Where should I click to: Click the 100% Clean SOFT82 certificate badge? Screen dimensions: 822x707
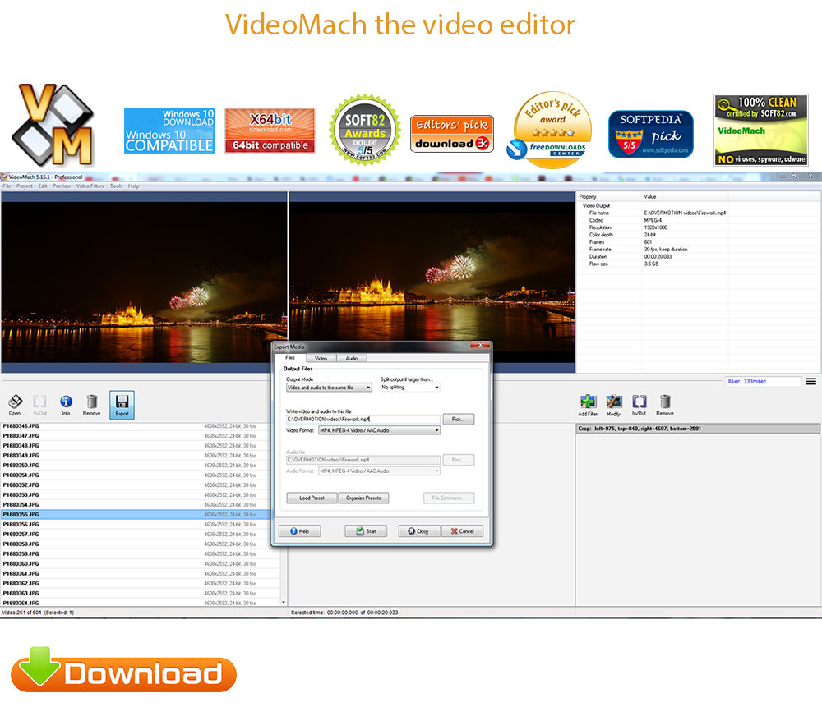tap(761, 130)
